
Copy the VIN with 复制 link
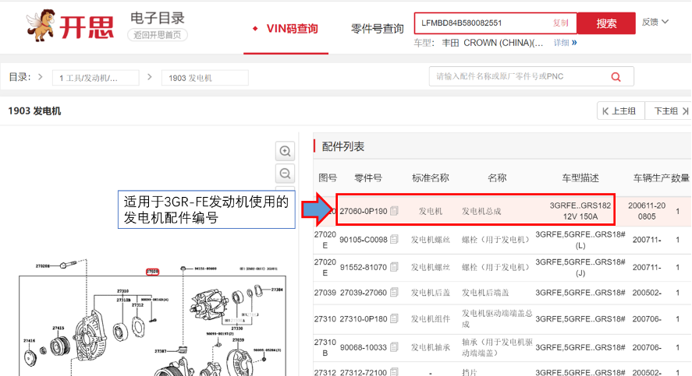tap(560, 23)
